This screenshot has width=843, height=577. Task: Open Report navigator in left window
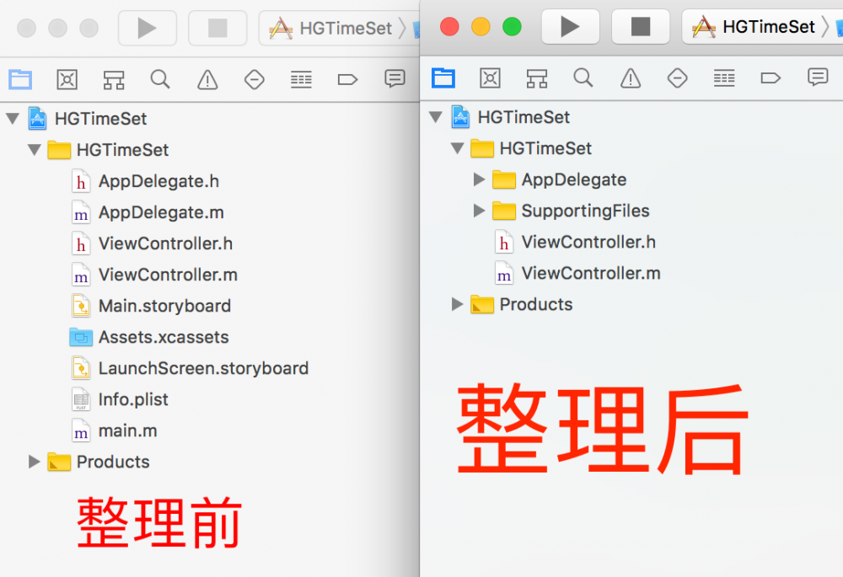pos(395,78)
